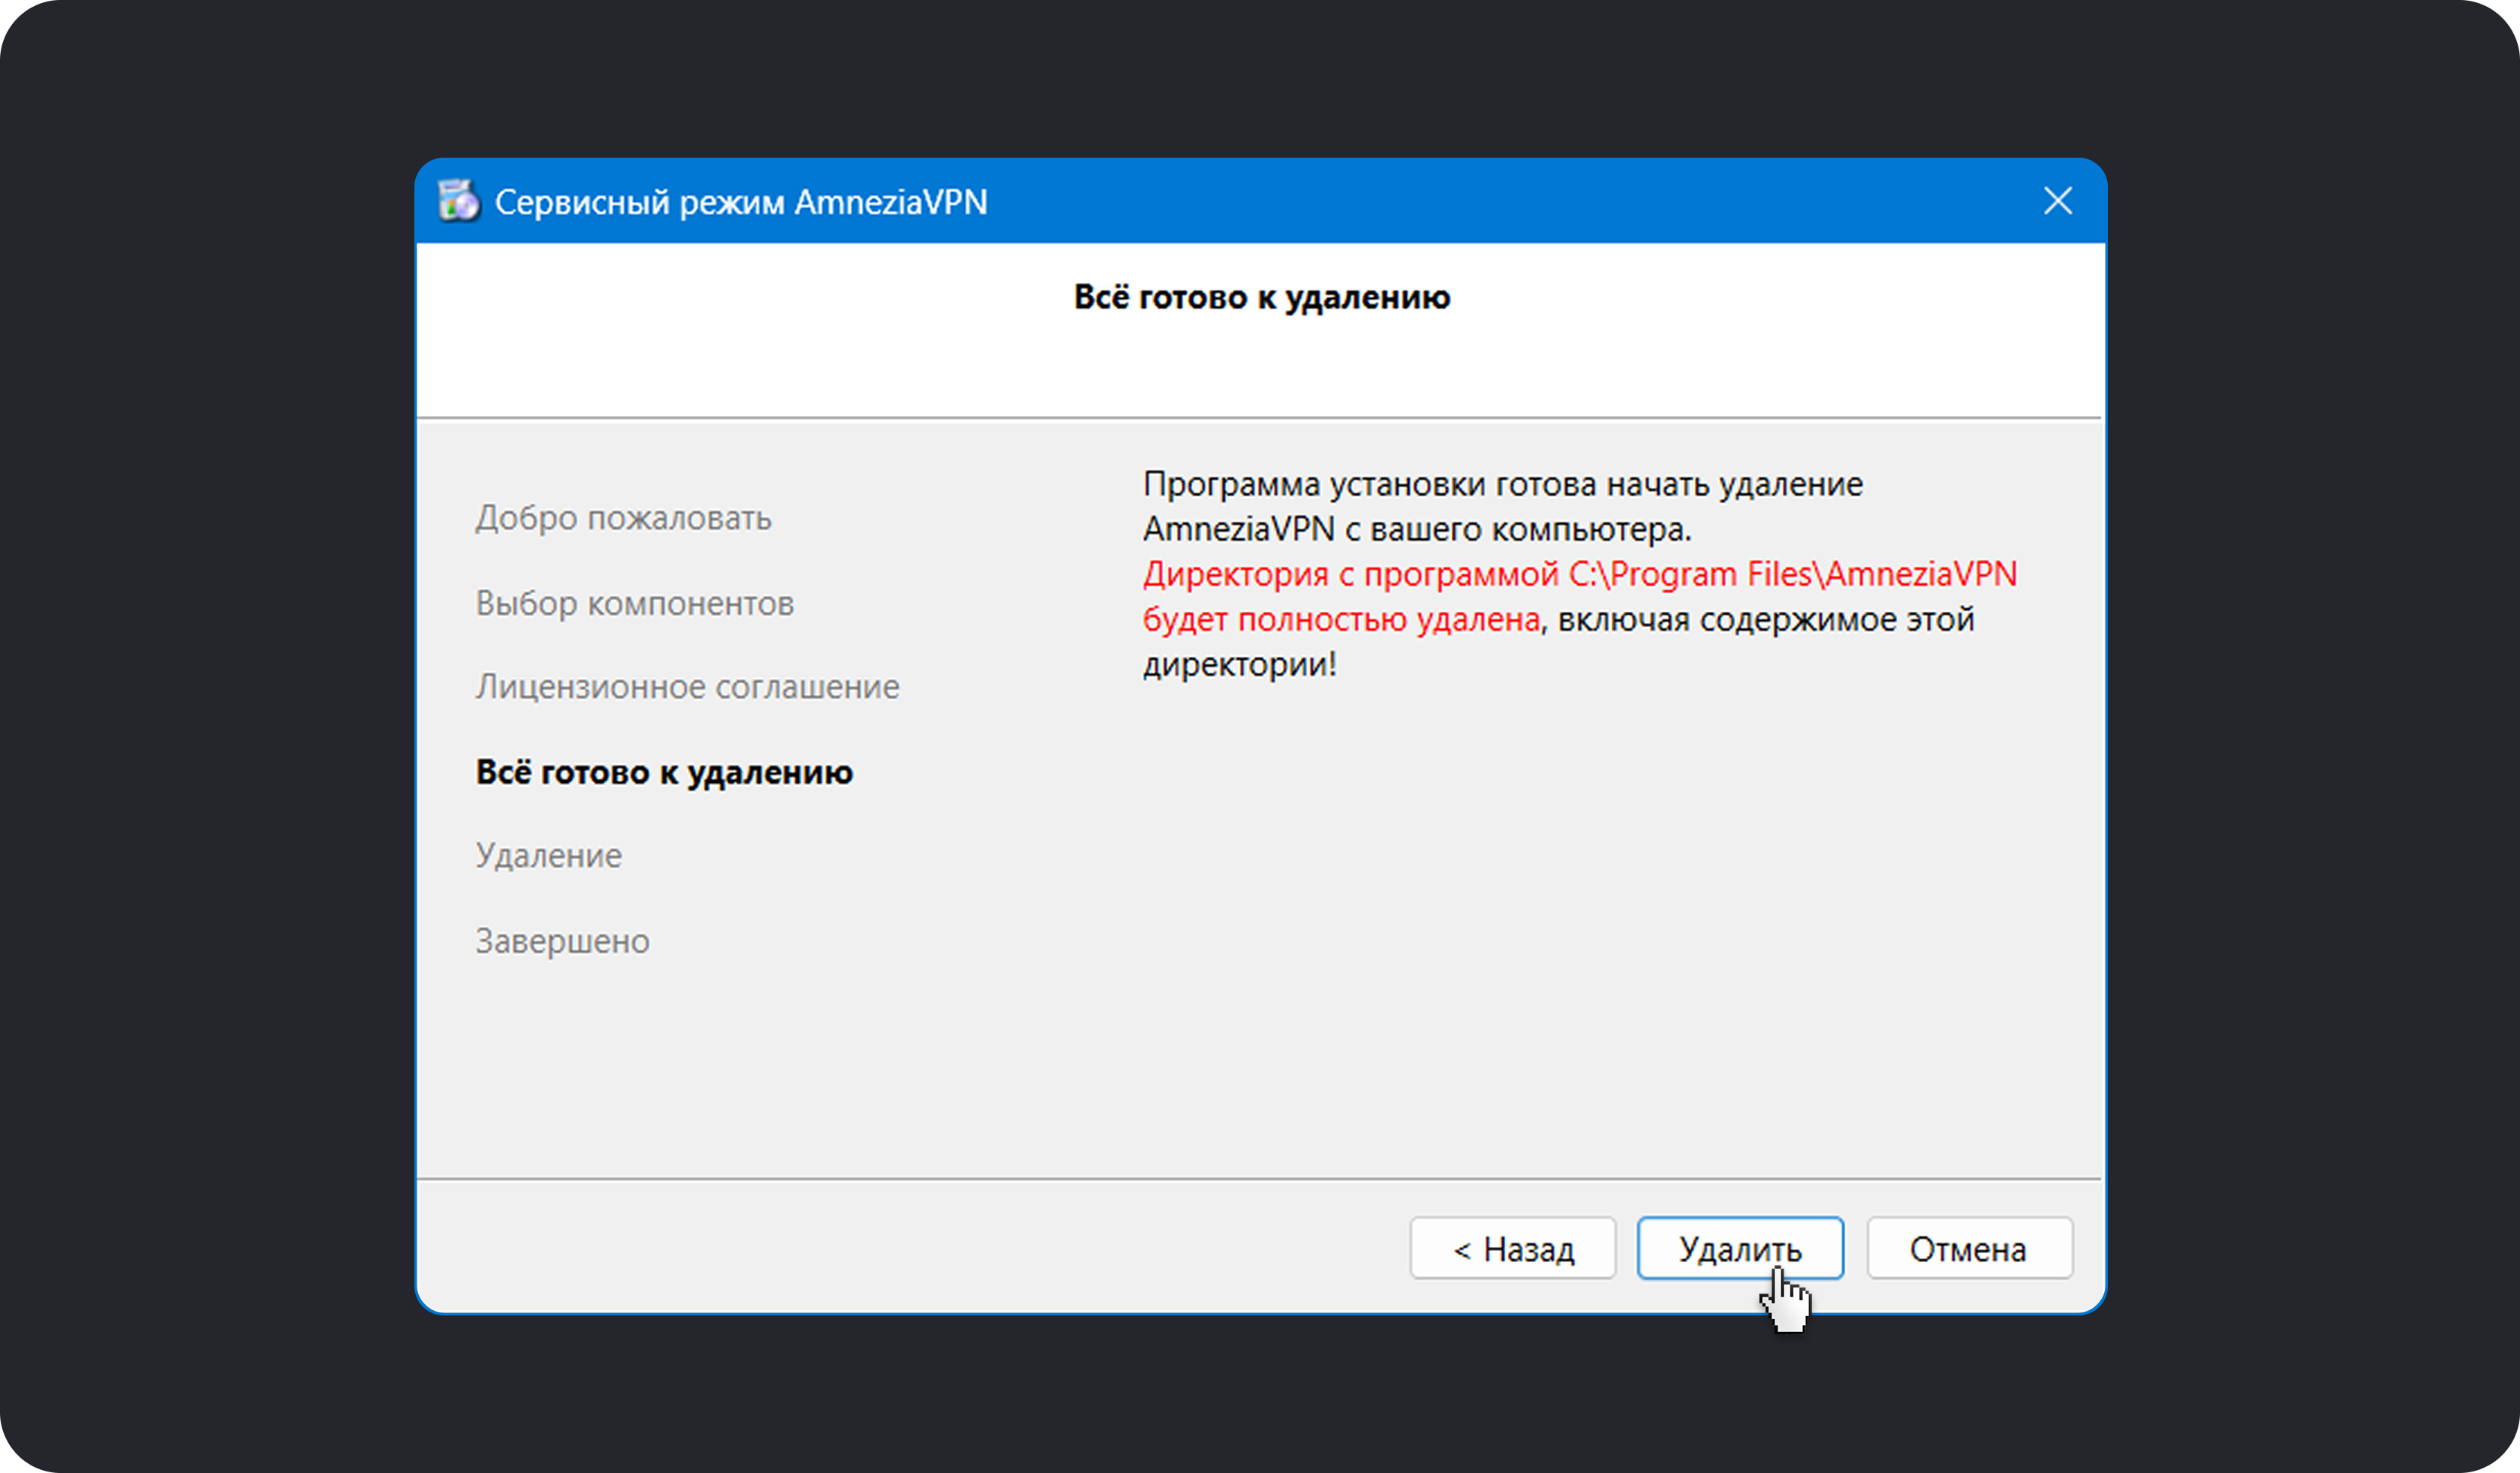
Task: Click the C:\Program Files\AmneziaVPN path text
Action: coord(1792,574)
